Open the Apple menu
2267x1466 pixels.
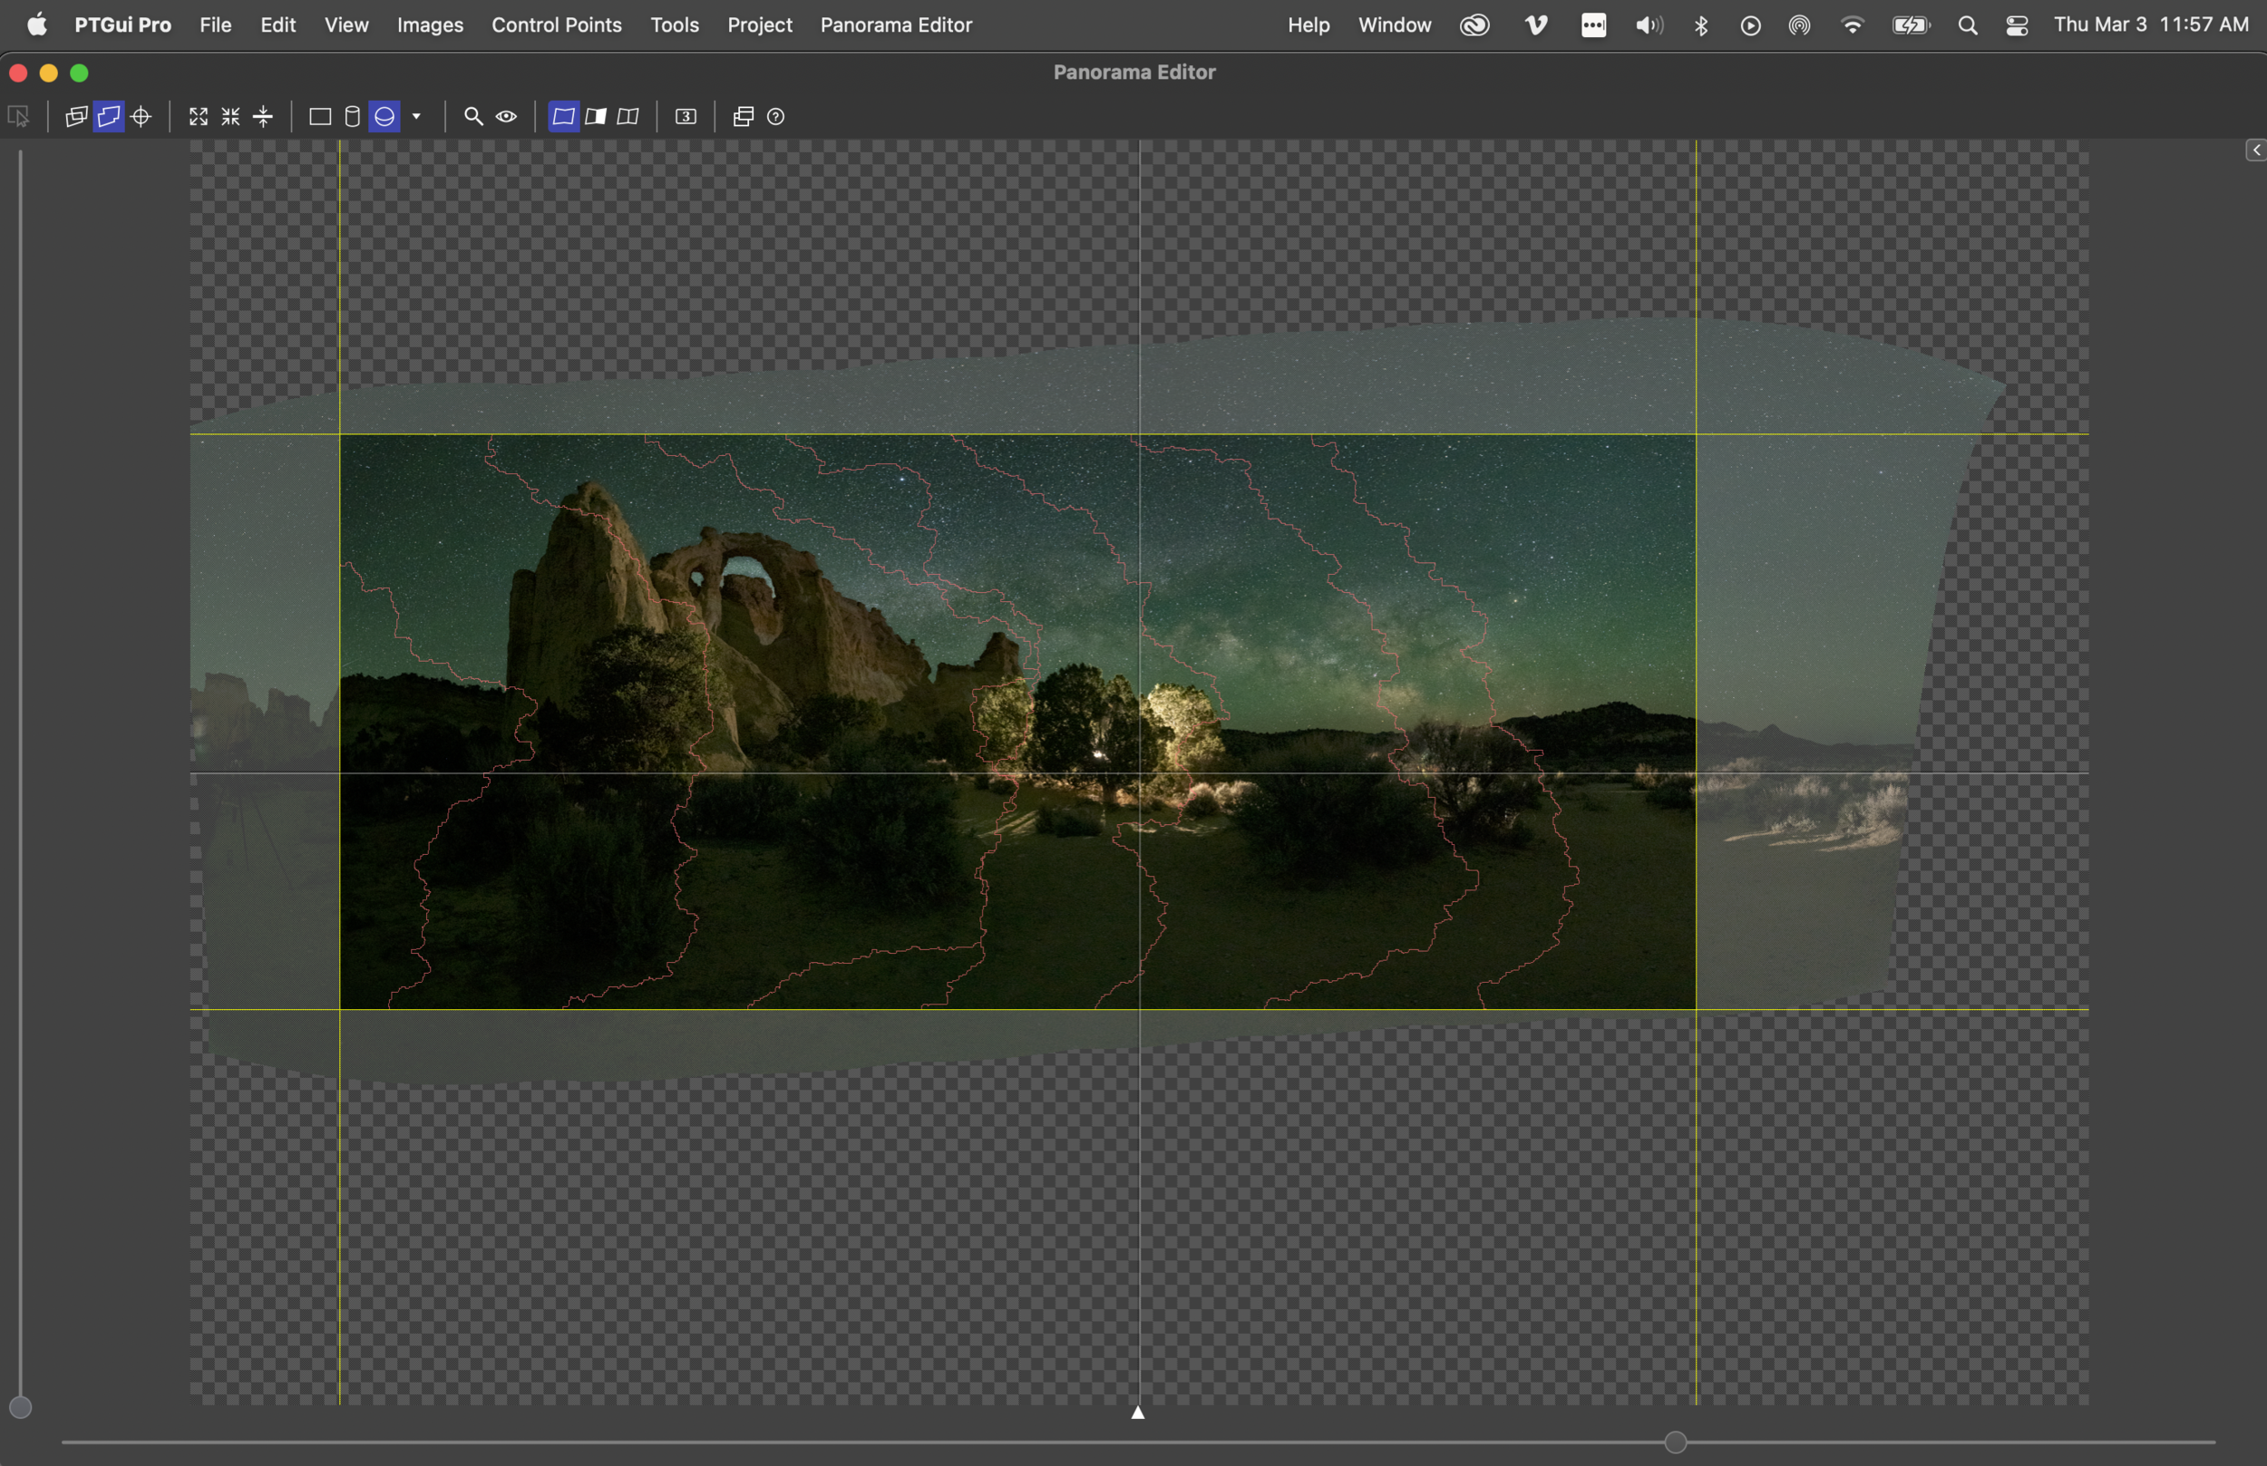[37, 24]
